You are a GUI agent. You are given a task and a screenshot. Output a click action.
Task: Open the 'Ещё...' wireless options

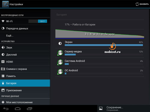click(x=25, y=36)
